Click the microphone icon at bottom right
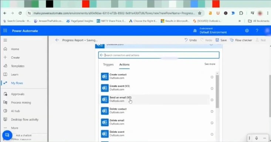 pos(257,138)
